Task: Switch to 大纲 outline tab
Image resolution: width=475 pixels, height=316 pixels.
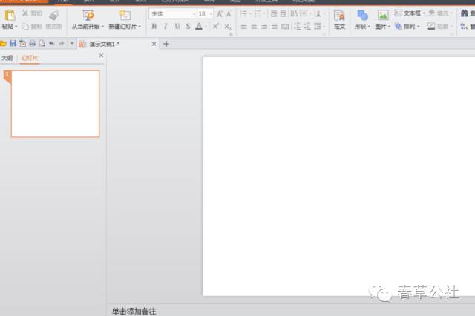Action: (x=7, y=58)
